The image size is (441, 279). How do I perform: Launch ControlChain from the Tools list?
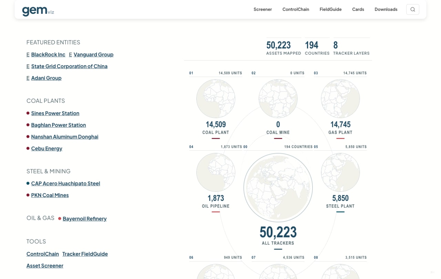point(43,254)
